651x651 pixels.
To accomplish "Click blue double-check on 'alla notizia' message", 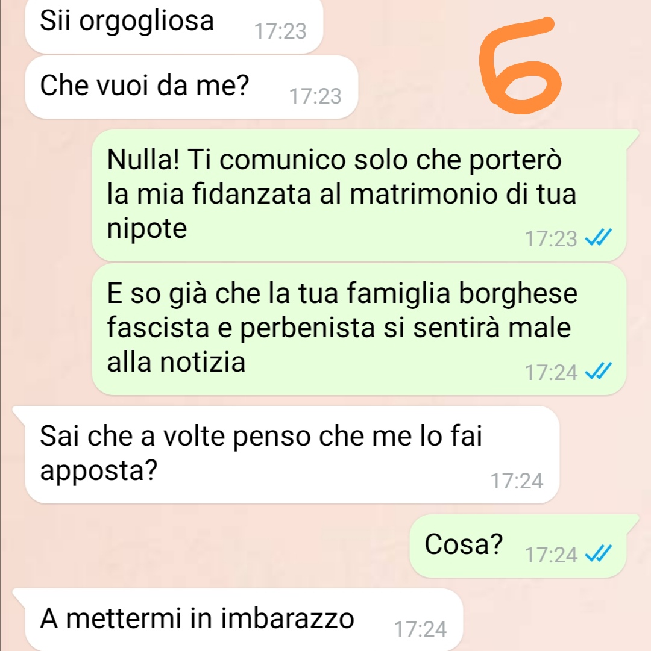I will tap(598, 372).
